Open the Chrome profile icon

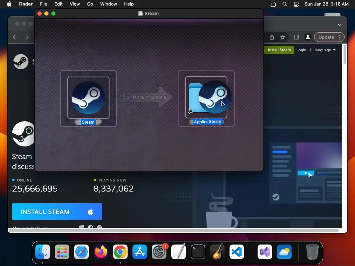coord(308,37)
